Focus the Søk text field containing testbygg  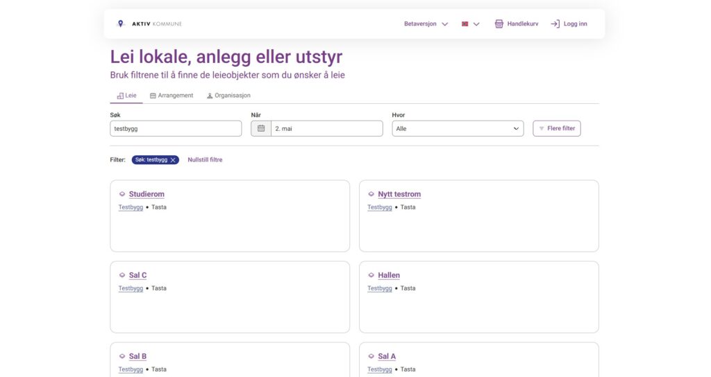tap(176, 128)
